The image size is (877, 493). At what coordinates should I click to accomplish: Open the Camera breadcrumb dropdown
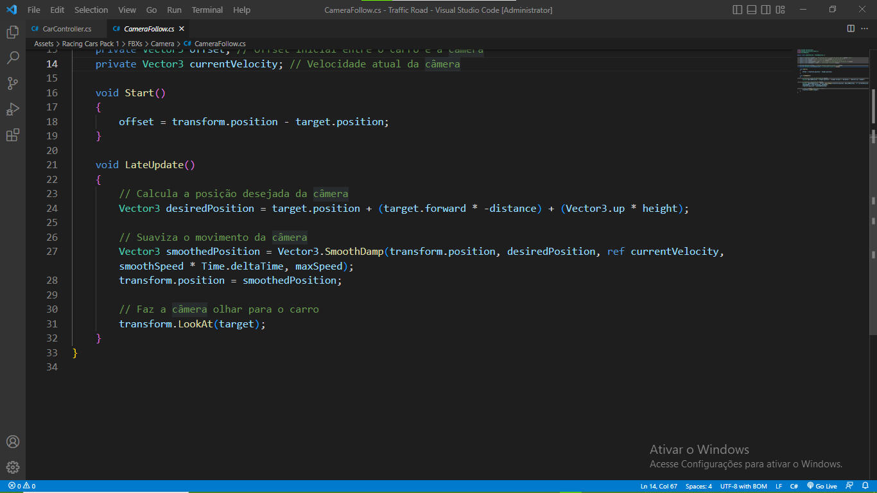click(x=162, y=44)
